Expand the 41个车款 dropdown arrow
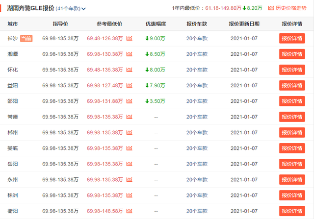314x219 pixels. pos(83,9)
